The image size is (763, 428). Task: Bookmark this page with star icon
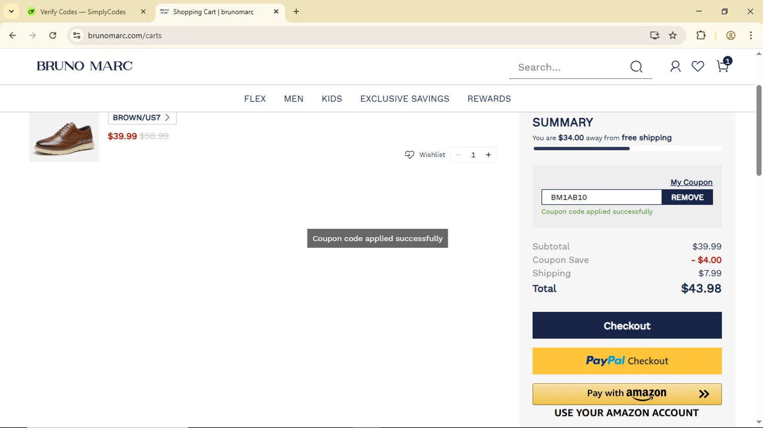coord(673,36)
